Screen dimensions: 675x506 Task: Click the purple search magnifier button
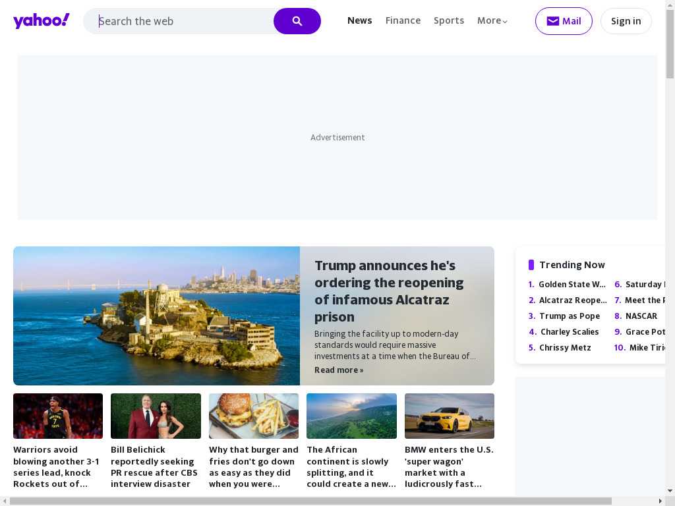click(x=297, y=21)
